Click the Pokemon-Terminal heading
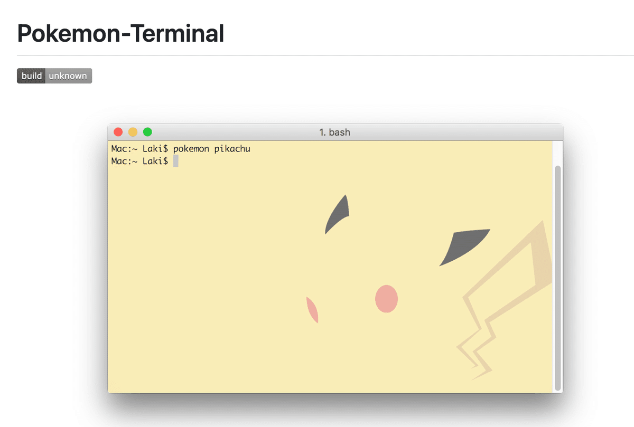 pyautogui.click(x=121, y=33)
